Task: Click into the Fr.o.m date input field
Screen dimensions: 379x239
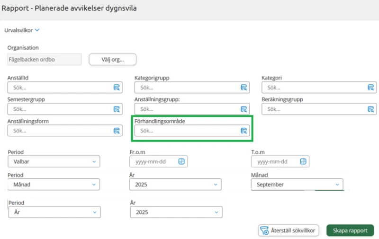Action: tap(153, 161)
